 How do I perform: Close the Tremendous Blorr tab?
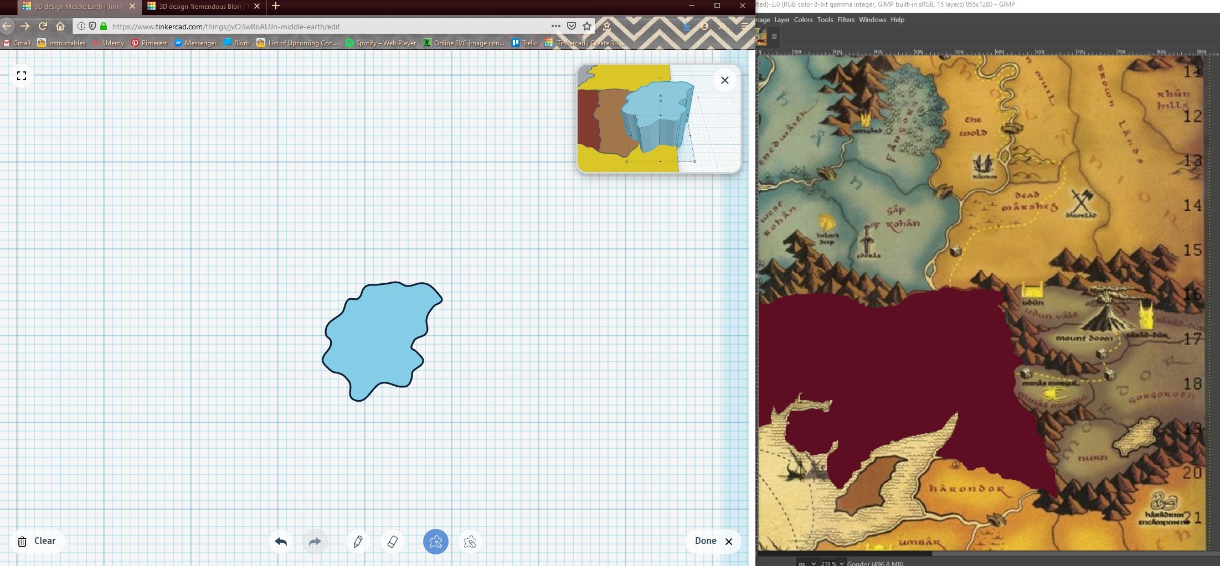[256, 7]
